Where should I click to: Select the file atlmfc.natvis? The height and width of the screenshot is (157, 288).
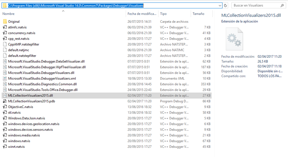pyautogui.click(x=17, y=27)
